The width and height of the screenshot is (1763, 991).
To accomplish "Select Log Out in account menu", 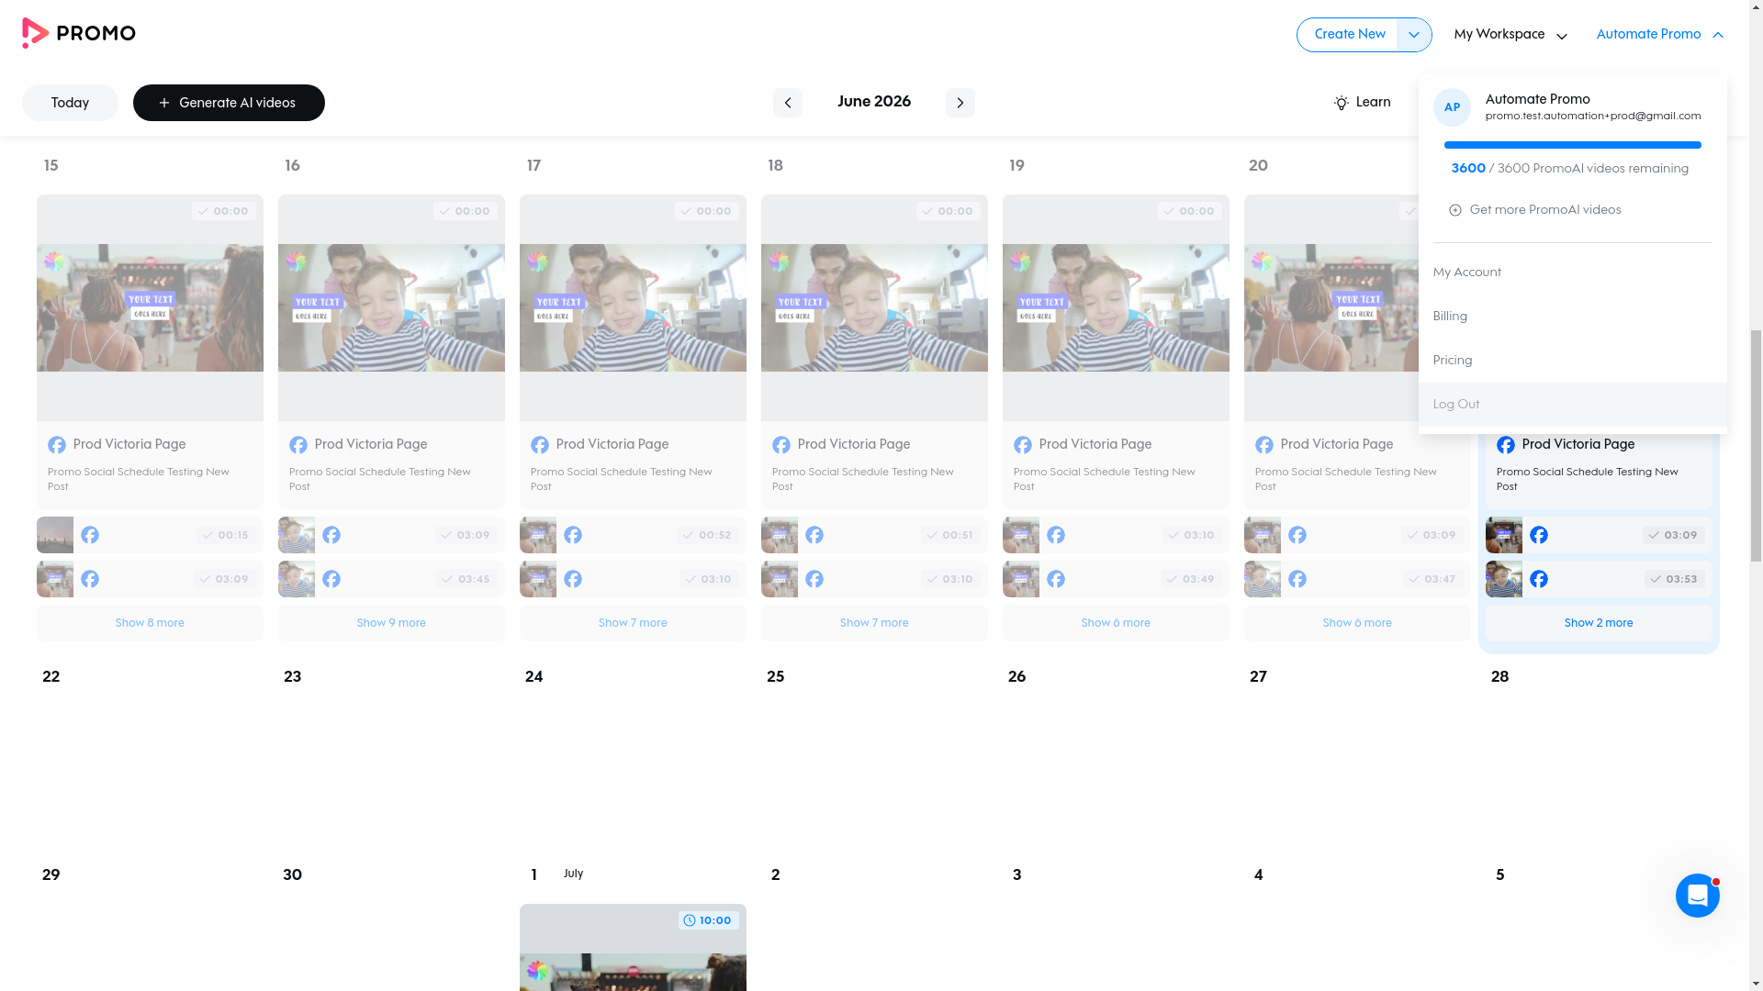I will click(x=1572, y=405).
